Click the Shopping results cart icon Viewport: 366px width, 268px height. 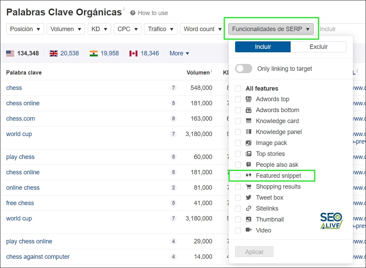point(248,186)
